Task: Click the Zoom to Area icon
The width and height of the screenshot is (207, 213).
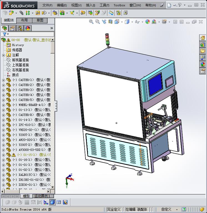Action: (98, 22)
